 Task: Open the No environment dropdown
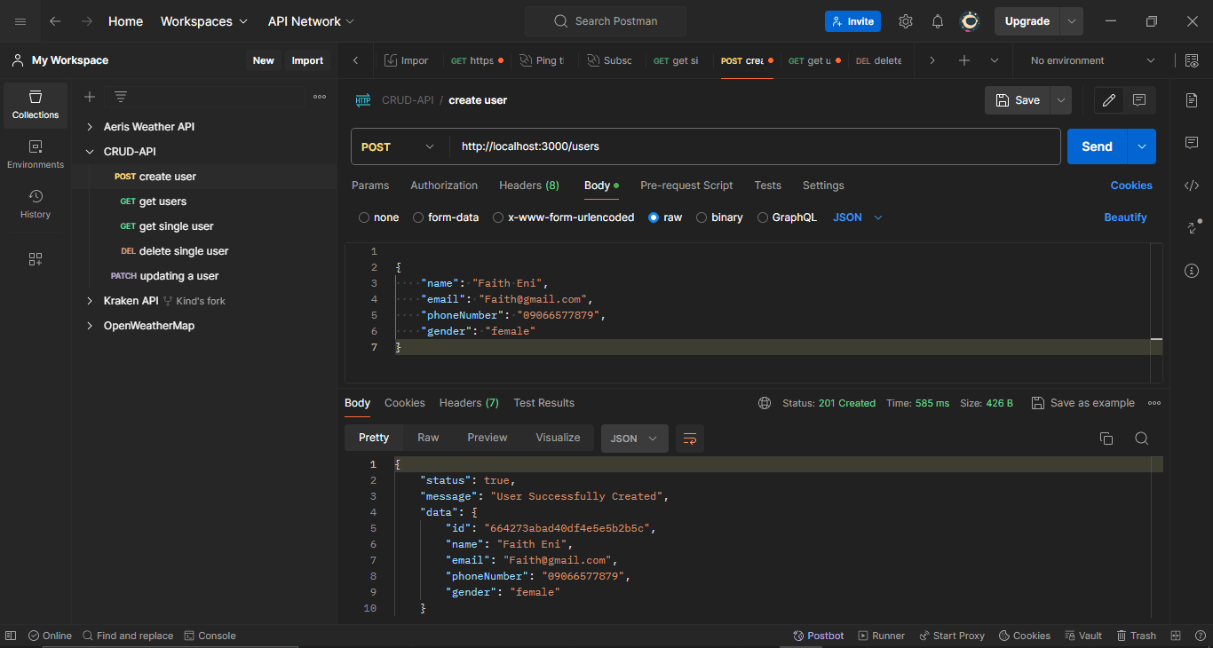[x=1093, y=60]
